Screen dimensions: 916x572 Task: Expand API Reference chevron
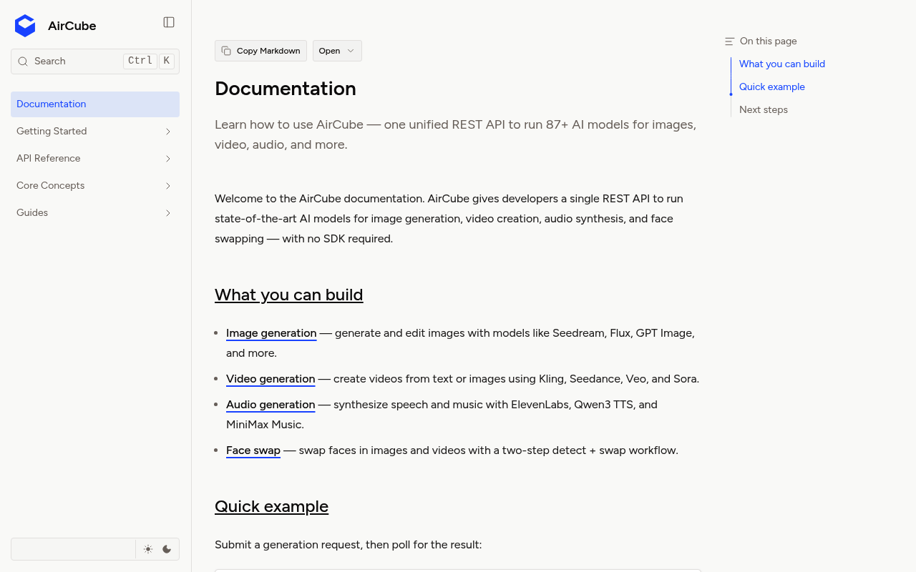[168, 159]
